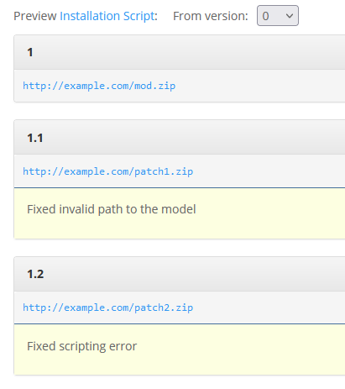Click the Fixed invalid path to the model note
This screenshot has height=389, width=345.
coord(112,209)
